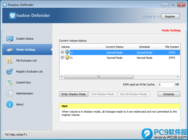Viewport: 188px width, 140px height.
Task: Click the scrollbar left arrow
Action: pyautogui.click(x=62, y=77)
